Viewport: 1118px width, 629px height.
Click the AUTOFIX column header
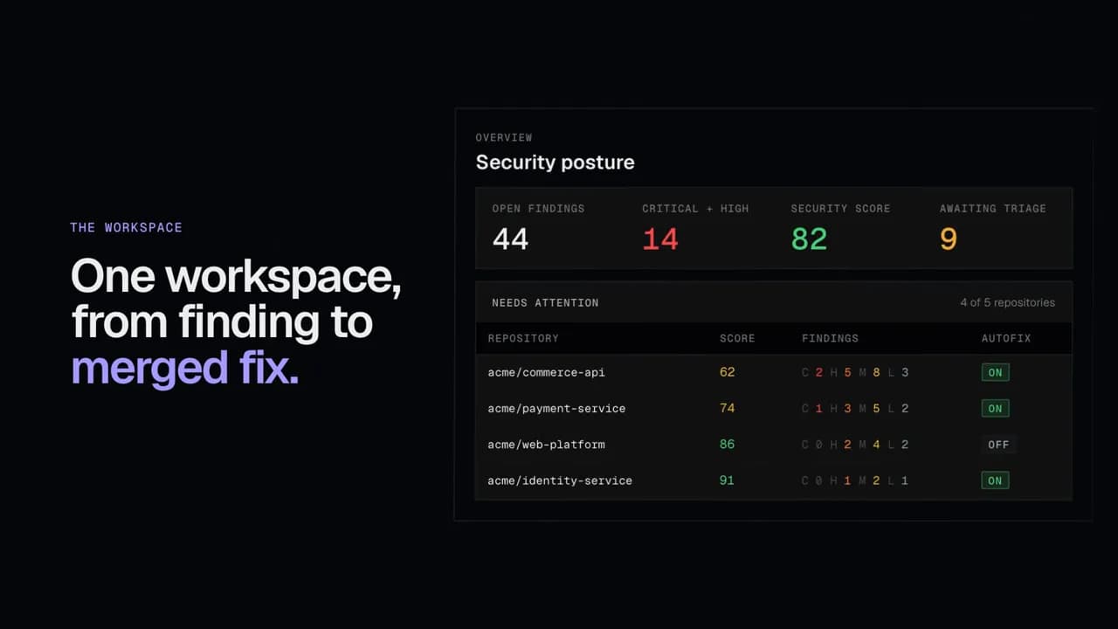pyautogui.click(x=1006, y=338)
